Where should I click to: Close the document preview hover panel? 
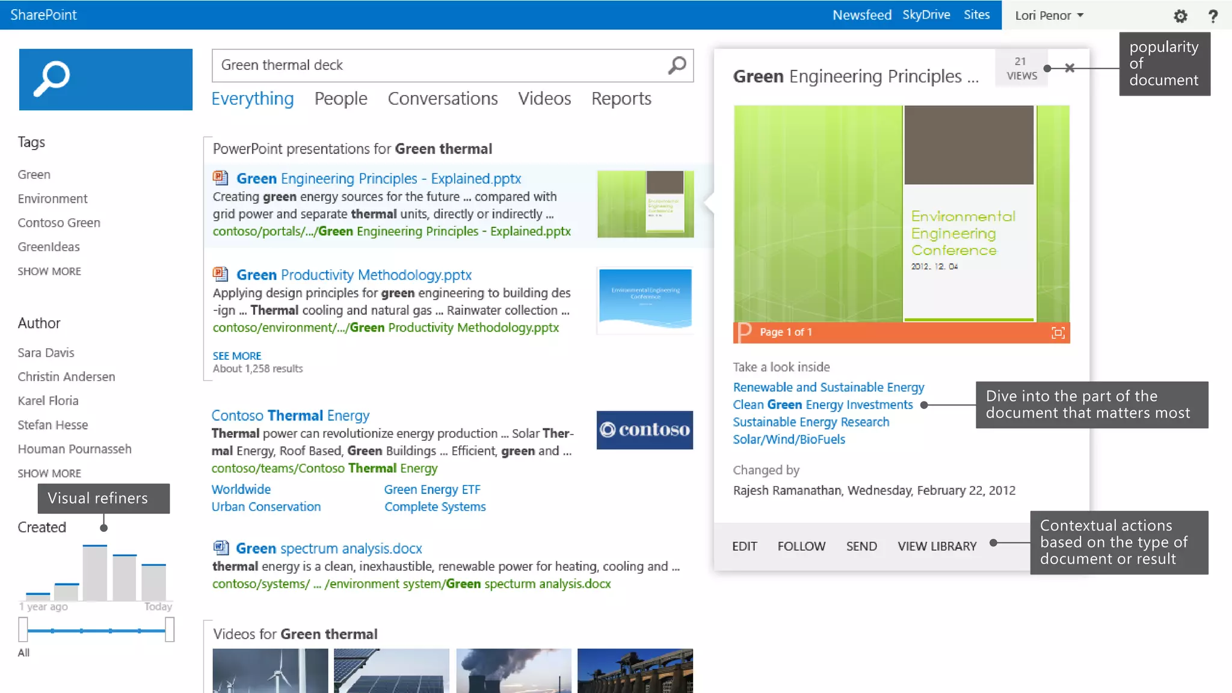point(1070,68)
